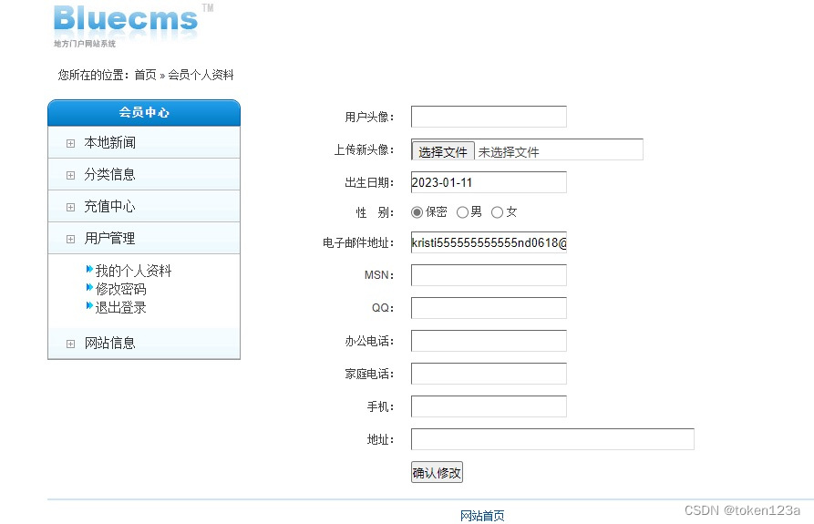Click the 会员中心 panel header
This screenshot has width=814, height=524.
pyautogui.click(x=144, y=113)
